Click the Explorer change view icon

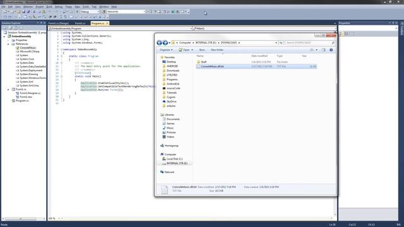coord(312,50)
